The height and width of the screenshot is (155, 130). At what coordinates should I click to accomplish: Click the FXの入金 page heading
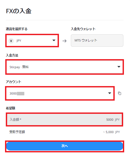[18, 11]
